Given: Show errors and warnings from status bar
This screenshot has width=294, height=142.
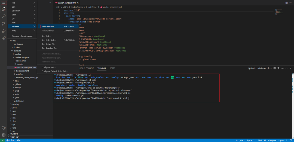Looking at the screenshot, I should coord(11,140).
